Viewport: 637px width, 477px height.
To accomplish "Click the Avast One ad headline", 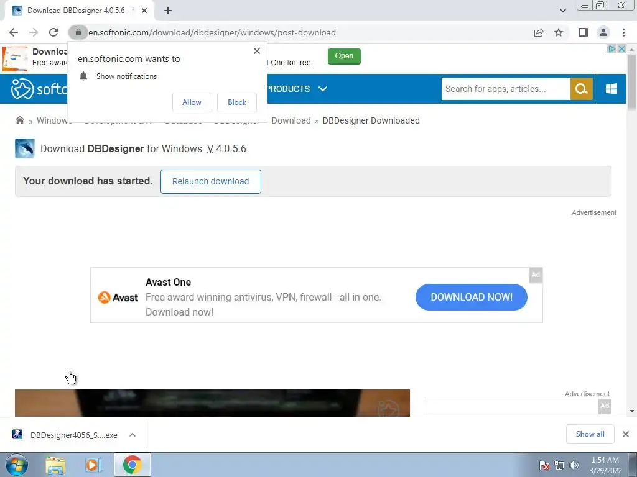I will (x=168, y=282).
